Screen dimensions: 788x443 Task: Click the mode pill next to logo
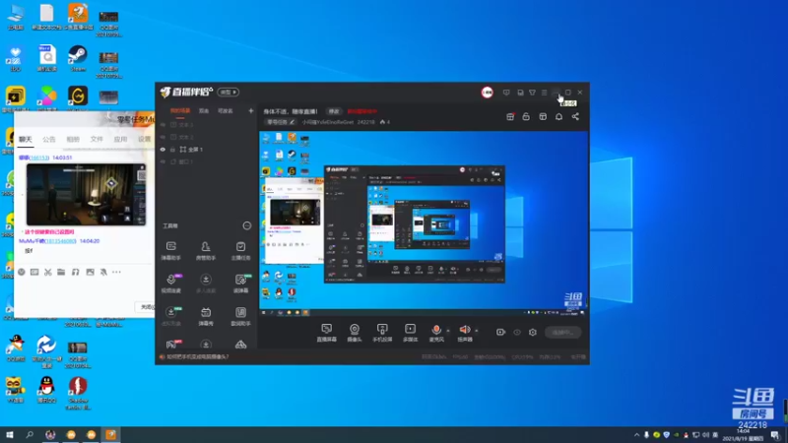[x=229, y=92]
